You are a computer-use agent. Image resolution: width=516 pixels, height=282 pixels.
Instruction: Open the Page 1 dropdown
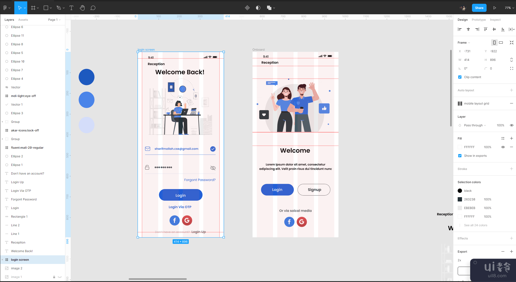[x=54, y=20]
